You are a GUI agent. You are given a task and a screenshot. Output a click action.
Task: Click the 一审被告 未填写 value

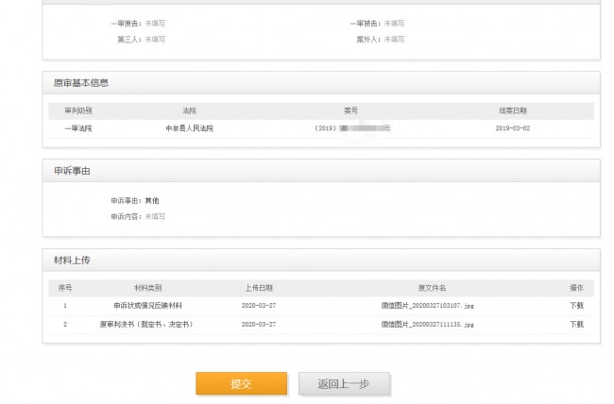(x=394, y=24)
